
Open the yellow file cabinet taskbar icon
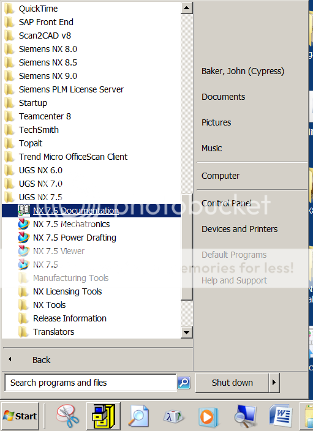click(x=103, y=416)
